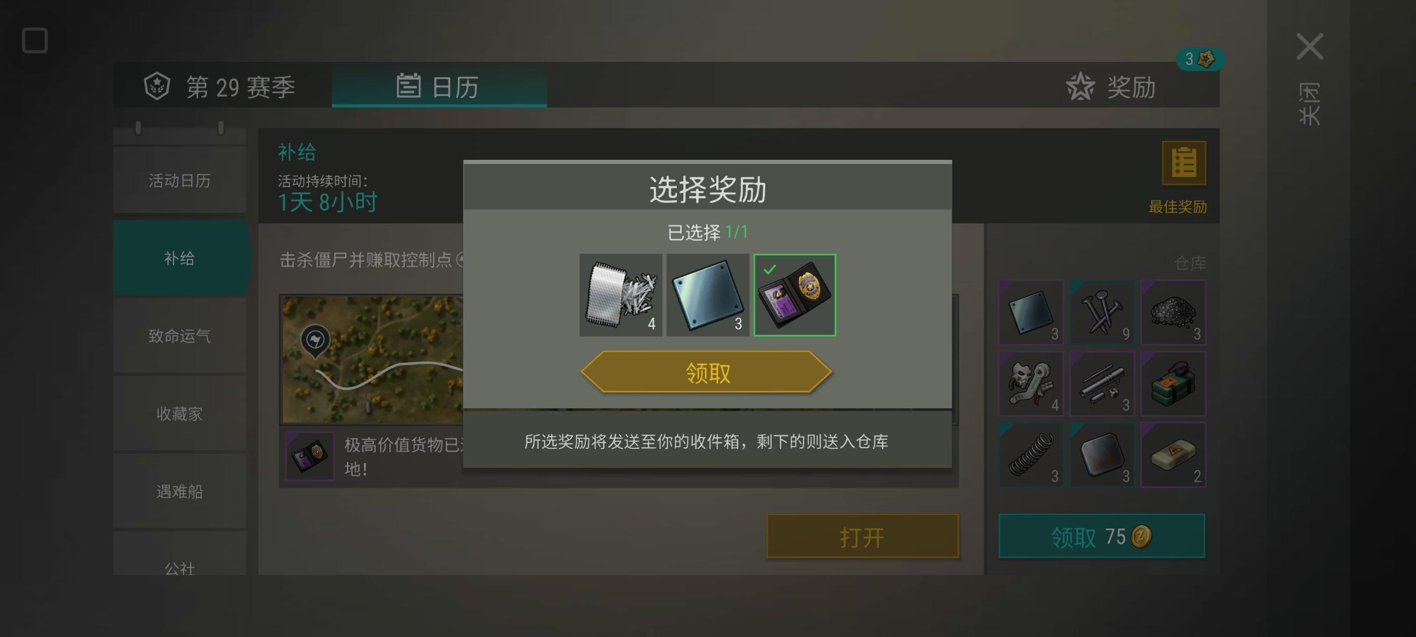The image size is (1416, 637).
Task: Click the spring item in warehouse
Action: (1031, 455)
